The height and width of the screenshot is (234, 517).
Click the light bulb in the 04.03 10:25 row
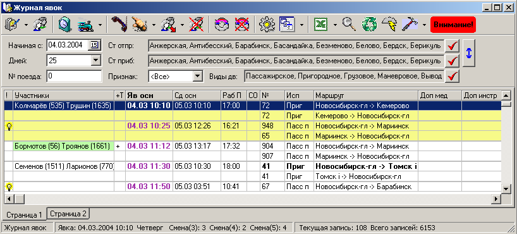click(x=9, y=126)
